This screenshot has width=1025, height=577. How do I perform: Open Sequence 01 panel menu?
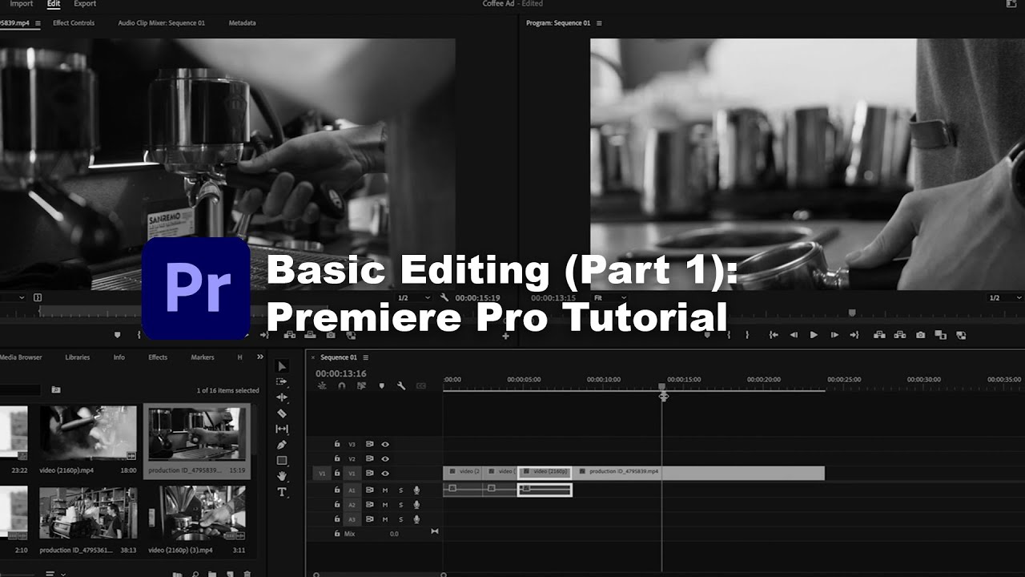coord(365,357)
